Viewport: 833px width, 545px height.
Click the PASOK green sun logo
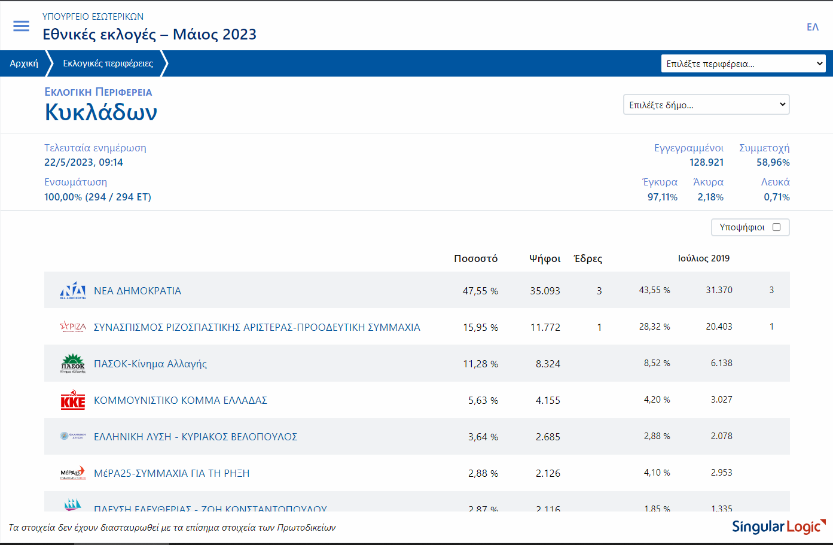click(73, 363)
